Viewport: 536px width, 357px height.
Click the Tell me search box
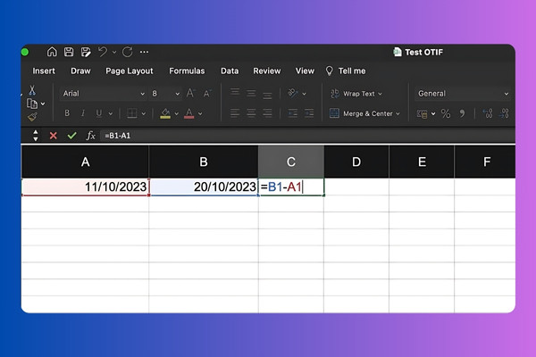pos(346,71)
